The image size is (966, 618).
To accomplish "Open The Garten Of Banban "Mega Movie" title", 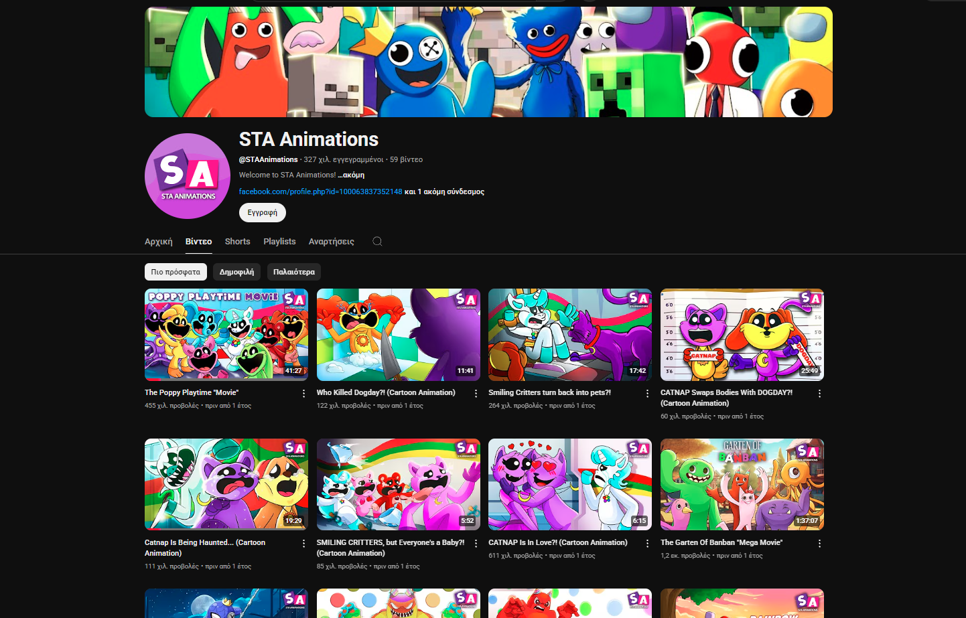I will [721, 542].
